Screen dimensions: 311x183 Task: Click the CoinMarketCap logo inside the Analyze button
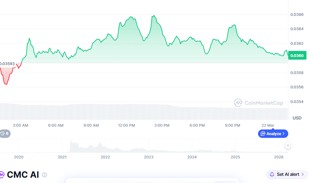pyautogui.click(x=263, y=134)
